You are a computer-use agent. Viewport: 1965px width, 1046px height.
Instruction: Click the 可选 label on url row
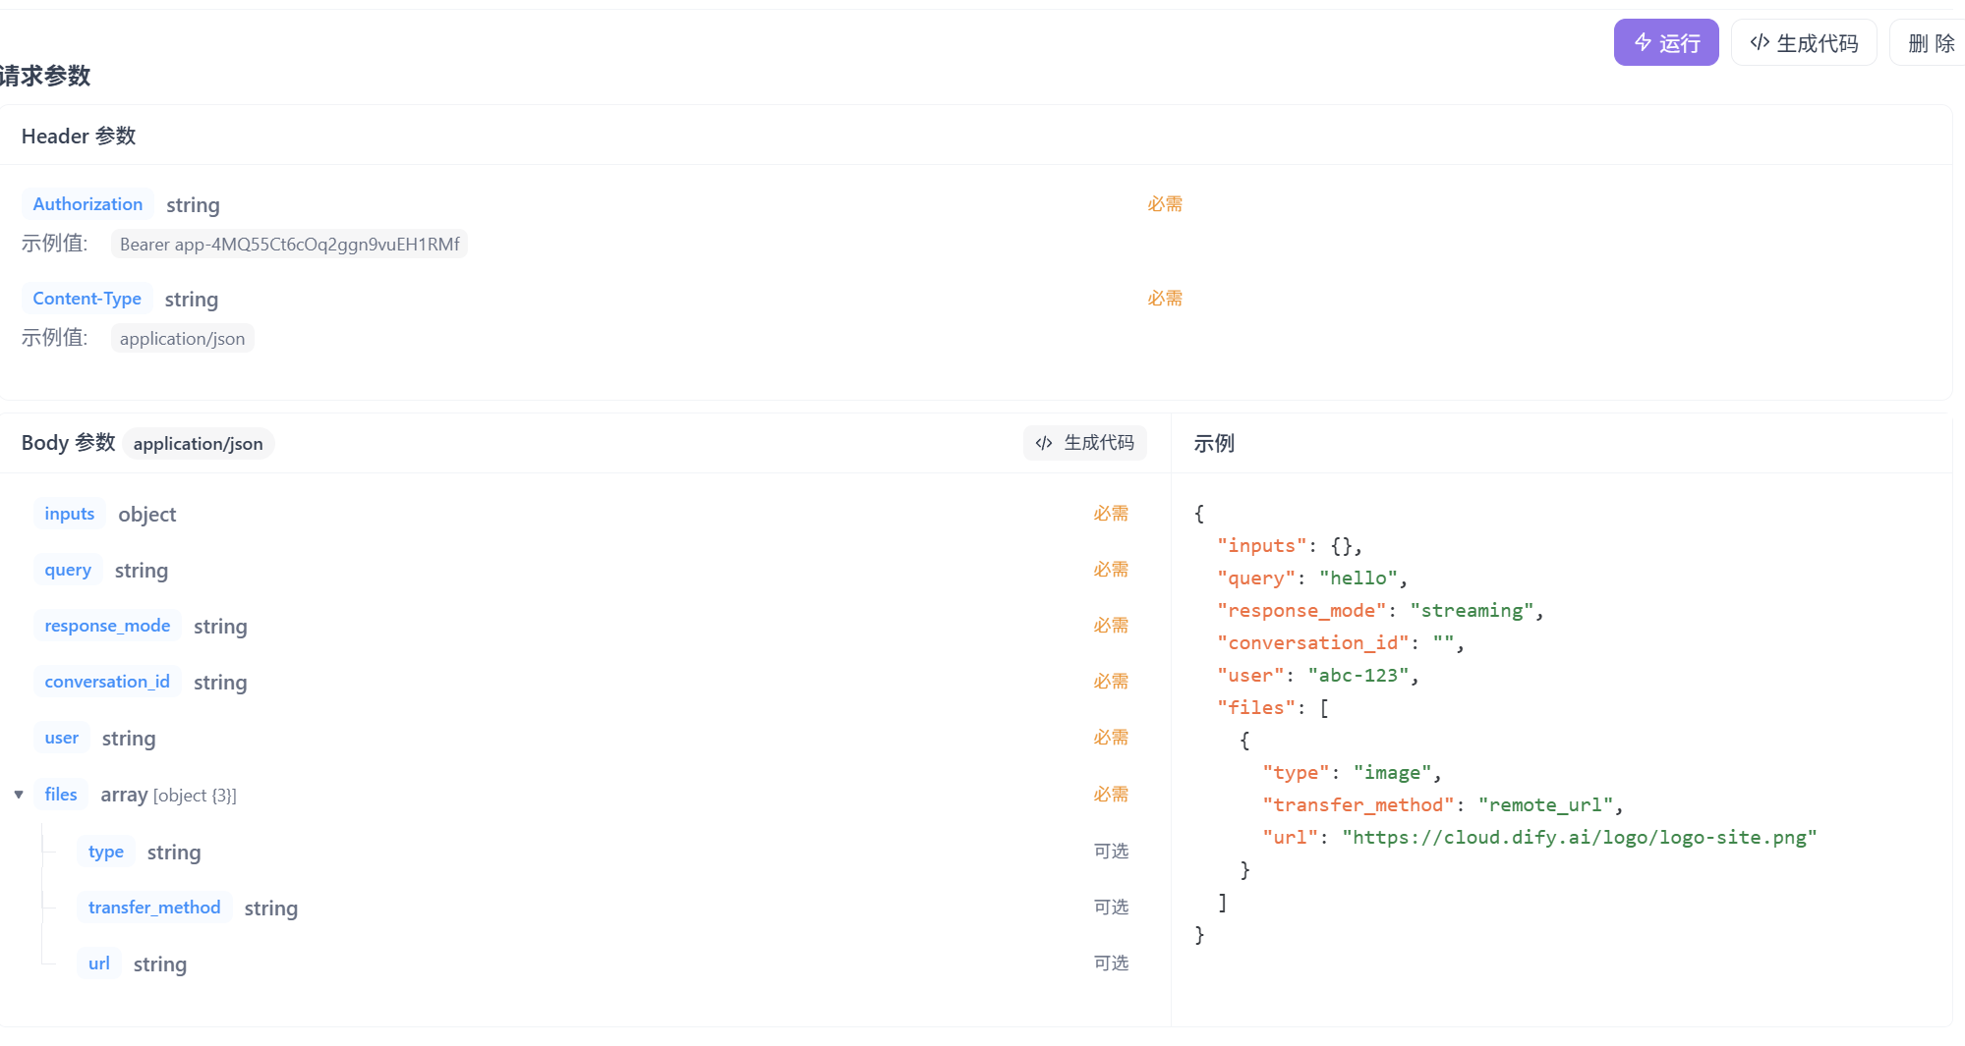[x=1111, y=963]
